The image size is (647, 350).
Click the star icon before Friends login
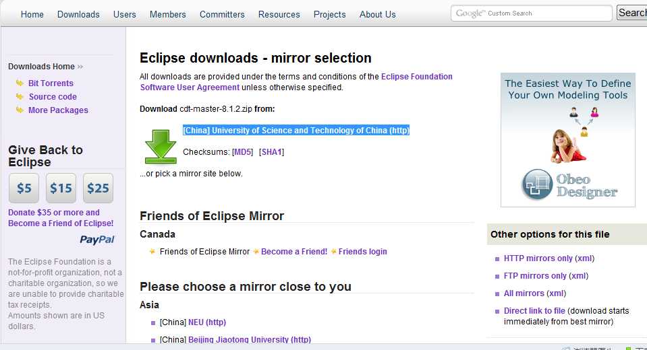(x=334, y=252)
